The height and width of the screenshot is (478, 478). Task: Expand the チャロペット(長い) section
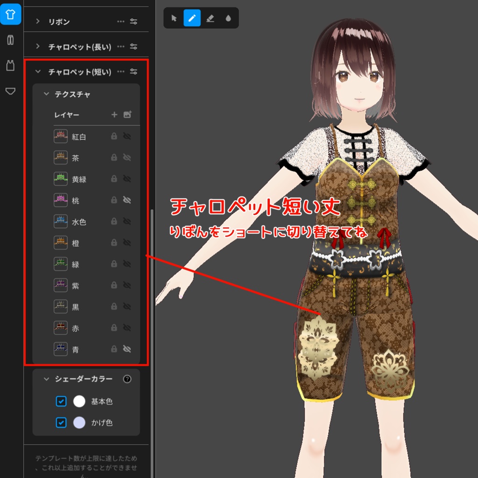coord(38,46)
